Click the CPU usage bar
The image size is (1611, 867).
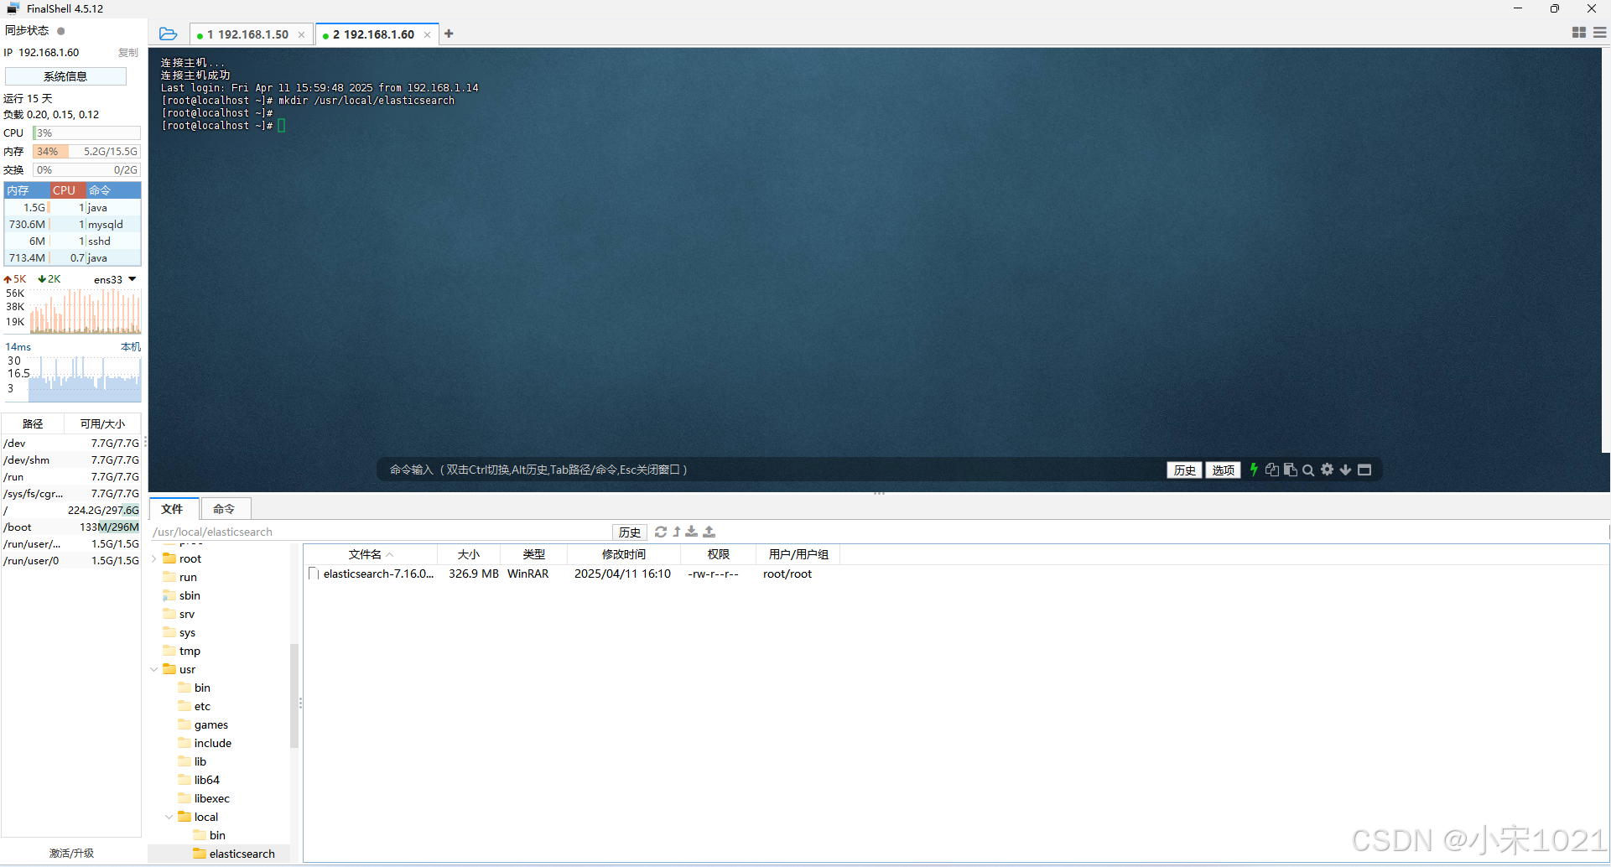(86, 133)
